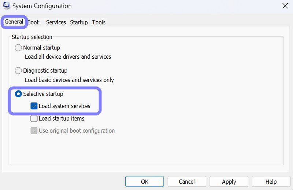Close the System Configuration dialog
Image resolution: width=293 pixels, height=190 pixels.
coord(285,6)
